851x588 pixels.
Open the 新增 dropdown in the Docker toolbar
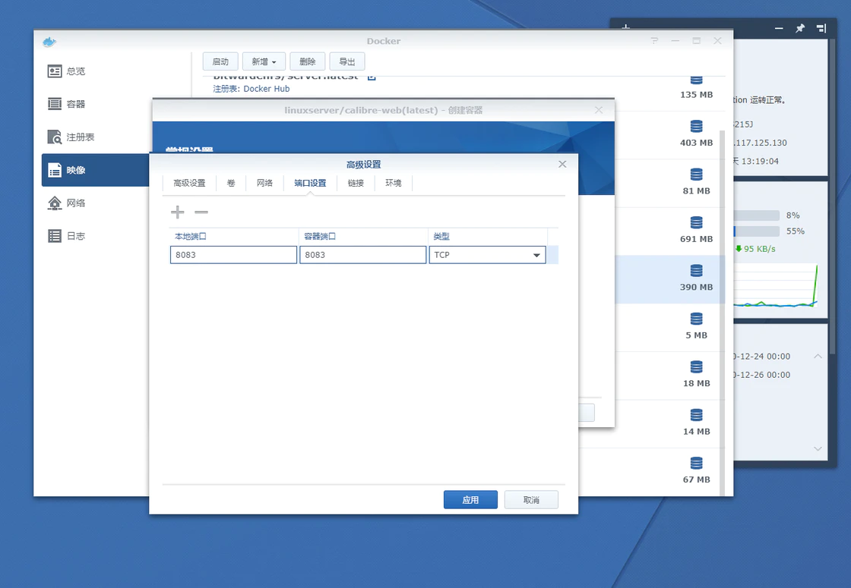[264, 62]
